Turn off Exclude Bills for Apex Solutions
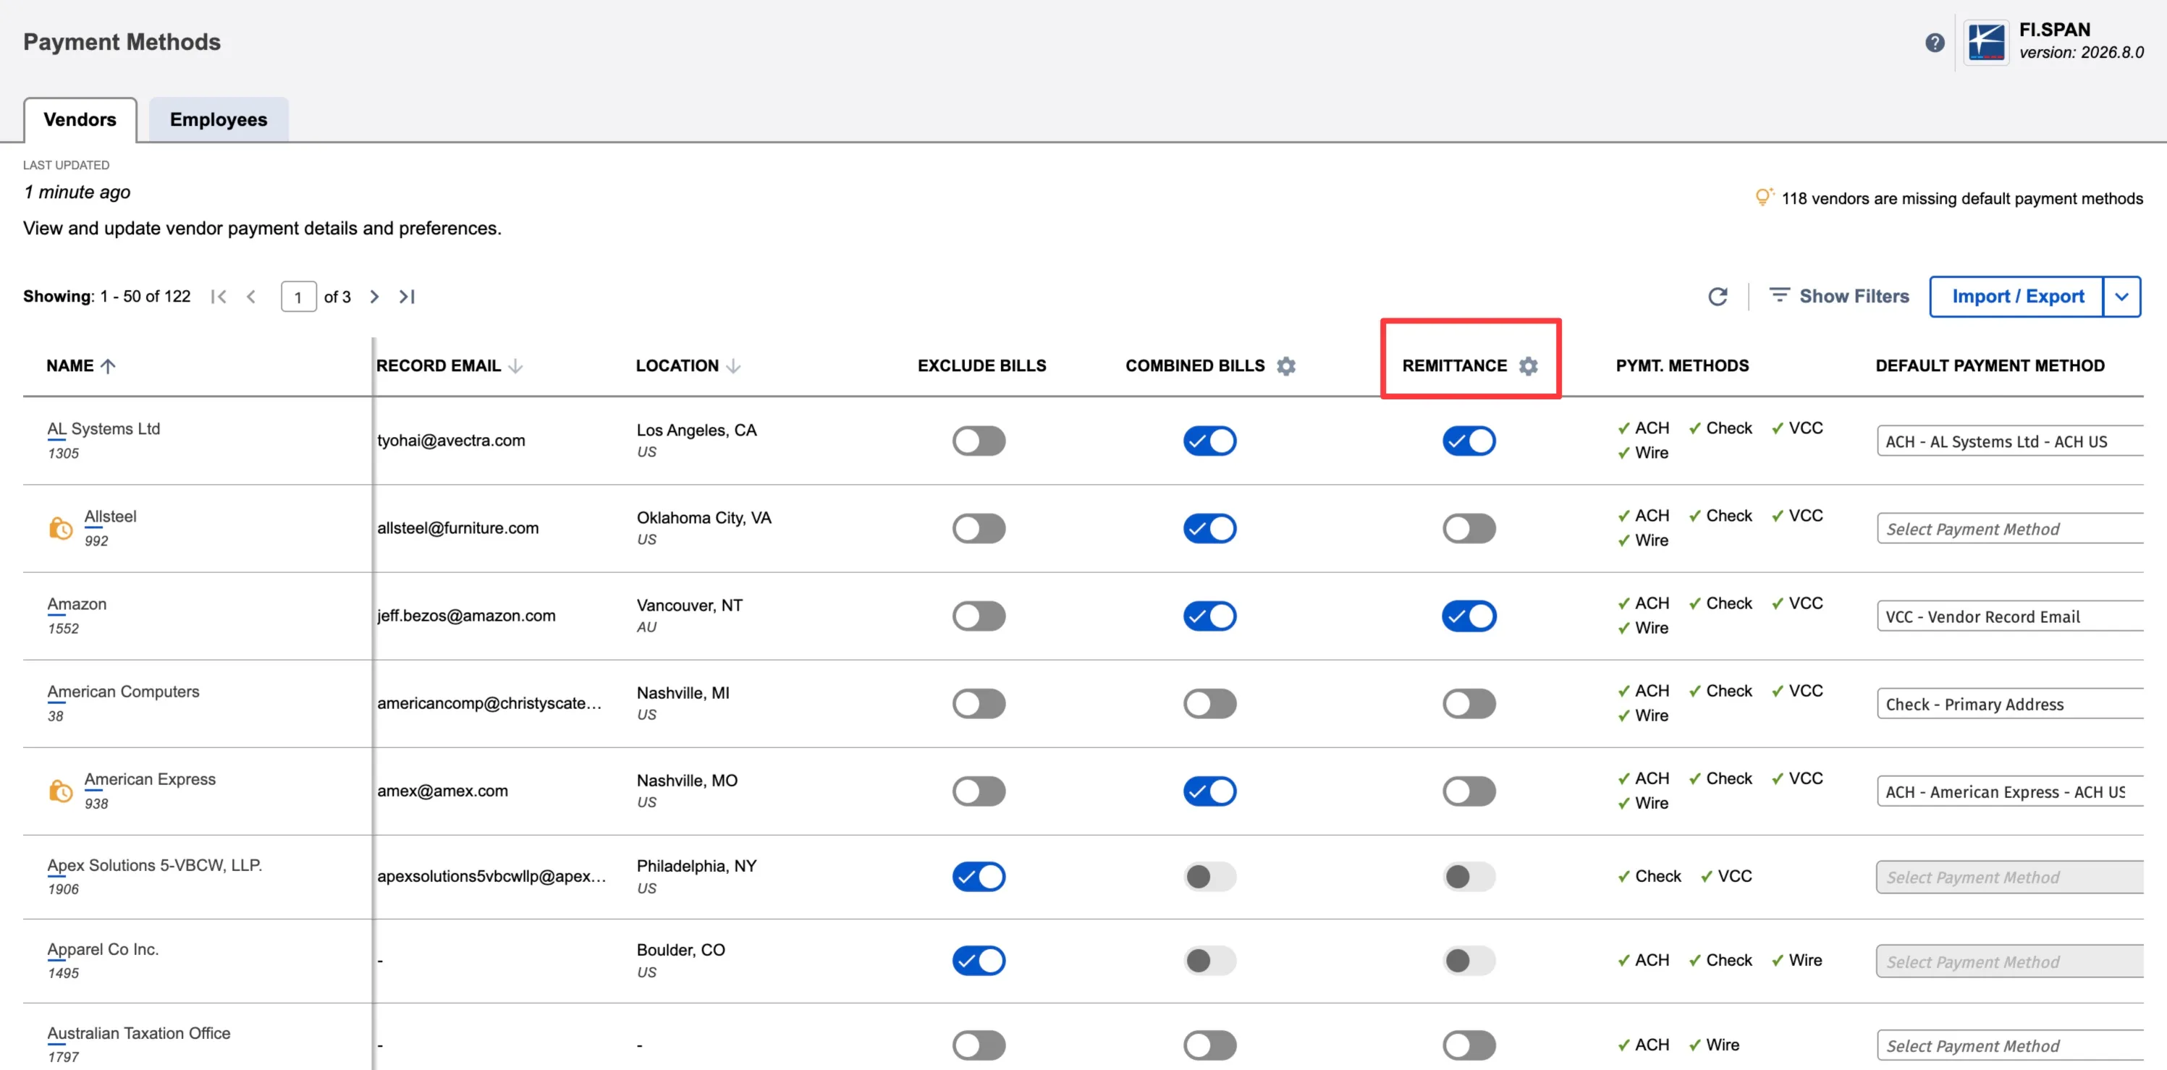This screenshot has width=2167, height=1070. (x=979, y=877)
